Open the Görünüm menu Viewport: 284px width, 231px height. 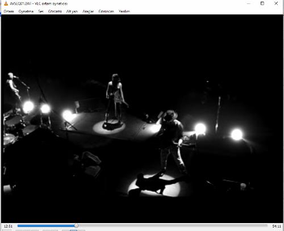tap(106, 11)
